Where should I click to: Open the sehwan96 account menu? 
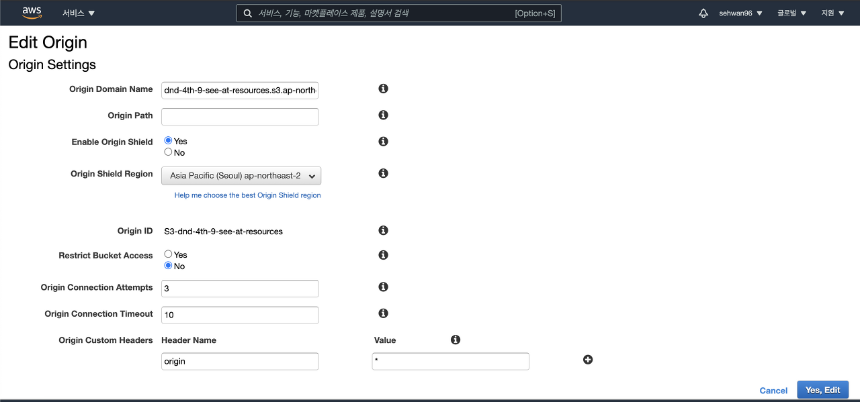(740, 13)
